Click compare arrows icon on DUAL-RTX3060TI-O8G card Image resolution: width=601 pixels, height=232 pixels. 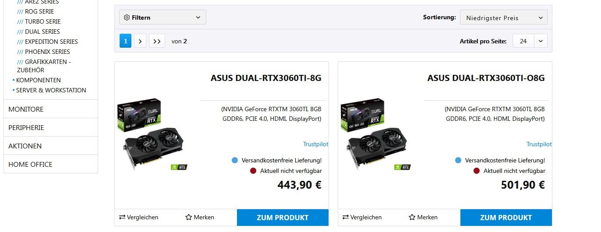346,217
